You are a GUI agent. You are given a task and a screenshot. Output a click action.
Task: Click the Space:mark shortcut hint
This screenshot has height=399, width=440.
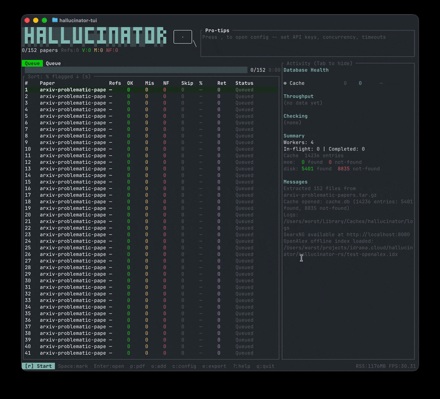click(73, 366)
